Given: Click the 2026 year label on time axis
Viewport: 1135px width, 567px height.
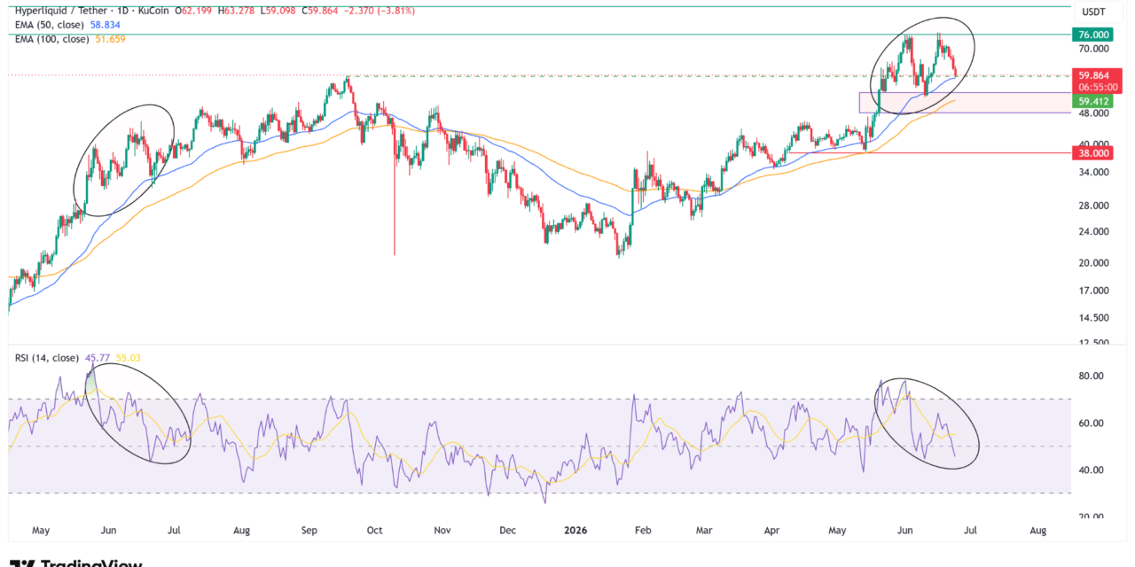Looking at the screenshot, I should tap(575, 531).
